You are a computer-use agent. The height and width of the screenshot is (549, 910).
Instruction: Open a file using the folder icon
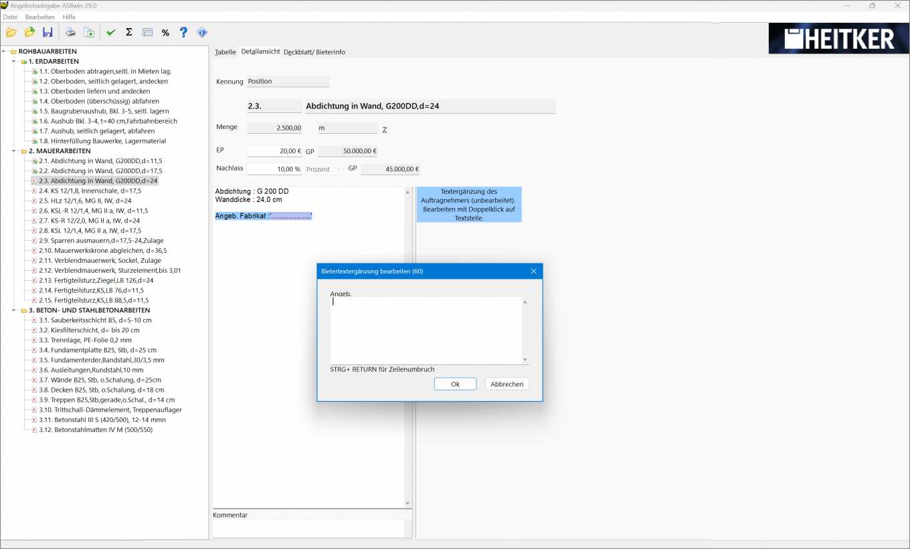coord(11,31)
